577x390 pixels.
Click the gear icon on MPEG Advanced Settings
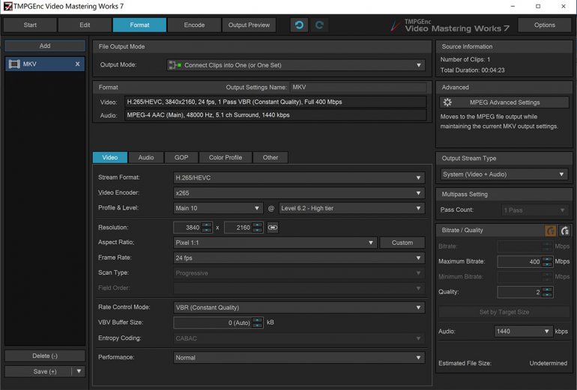pos(447,103)
